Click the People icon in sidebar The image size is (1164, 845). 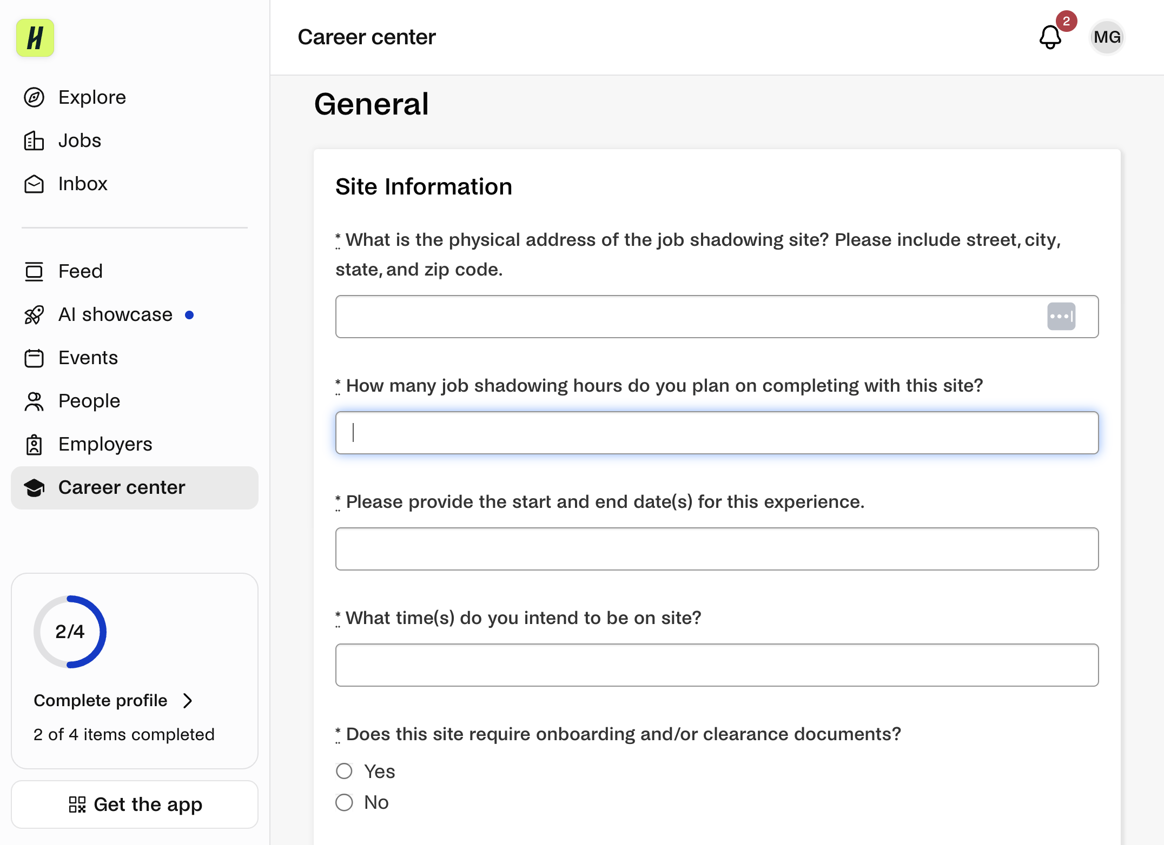tap(34, 401)
